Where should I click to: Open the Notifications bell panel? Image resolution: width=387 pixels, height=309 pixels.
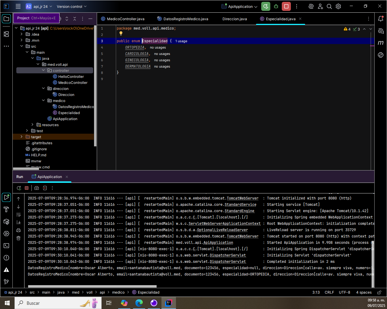point(381,19)
